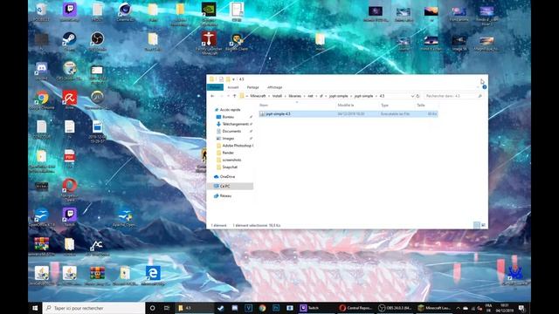Open Bureau in the navigation pane

pyautogui.click(x=228, y=117)
